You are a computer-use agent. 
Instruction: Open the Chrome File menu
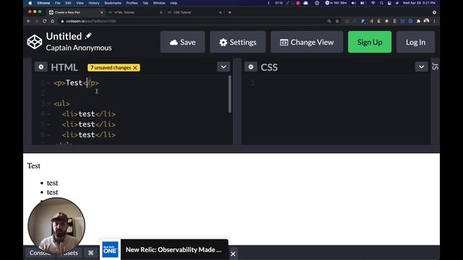pyautogui.click(x=58, y=3)
